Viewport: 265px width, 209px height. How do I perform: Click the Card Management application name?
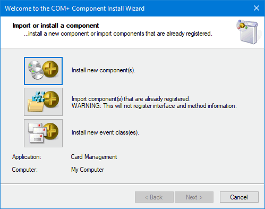tap(94, 157)
